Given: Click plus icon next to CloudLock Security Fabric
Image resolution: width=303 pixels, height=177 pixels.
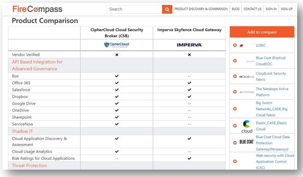Looking at the screenshot, I should pos(235,76).
